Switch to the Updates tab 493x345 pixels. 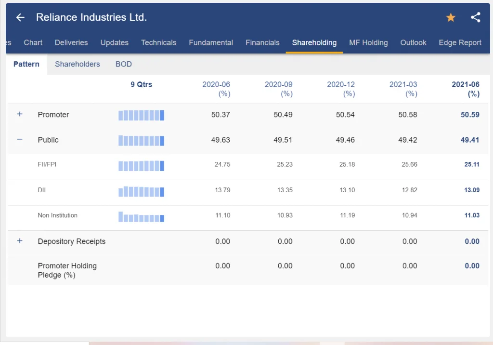pos(115,42)
